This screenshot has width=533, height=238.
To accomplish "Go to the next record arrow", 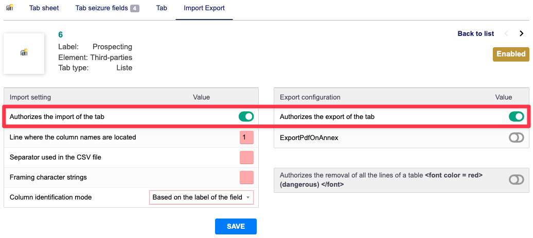I will pos(521,34).
